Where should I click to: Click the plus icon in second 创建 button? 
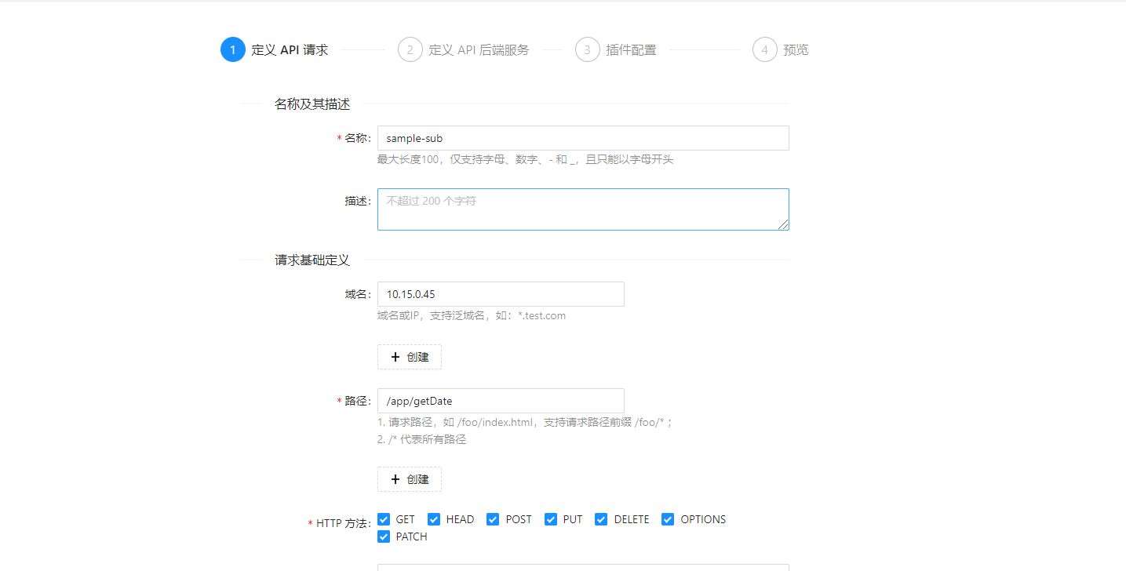(395, 479)
